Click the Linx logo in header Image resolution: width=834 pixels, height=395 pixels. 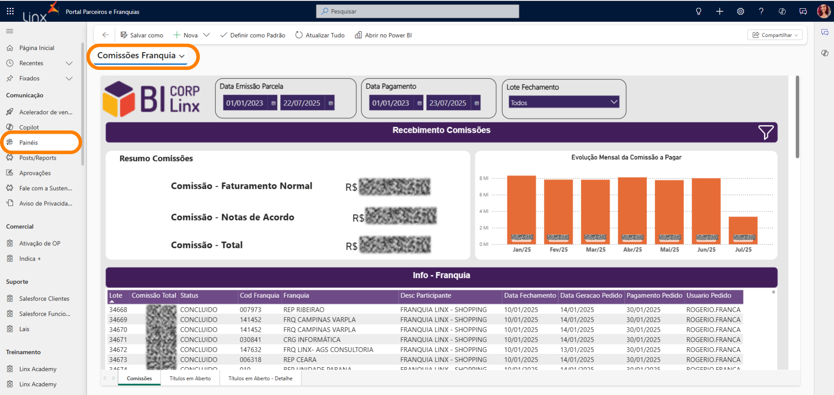(40, 12)
